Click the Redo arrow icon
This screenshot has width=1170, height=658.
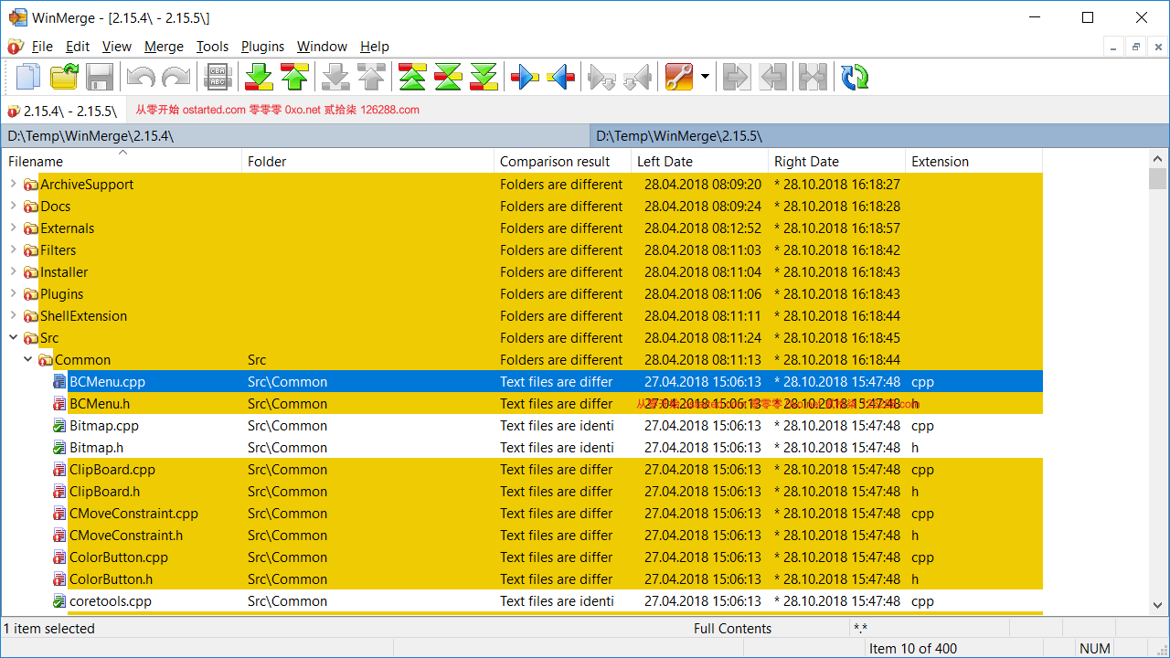click(x=175, y=77)
